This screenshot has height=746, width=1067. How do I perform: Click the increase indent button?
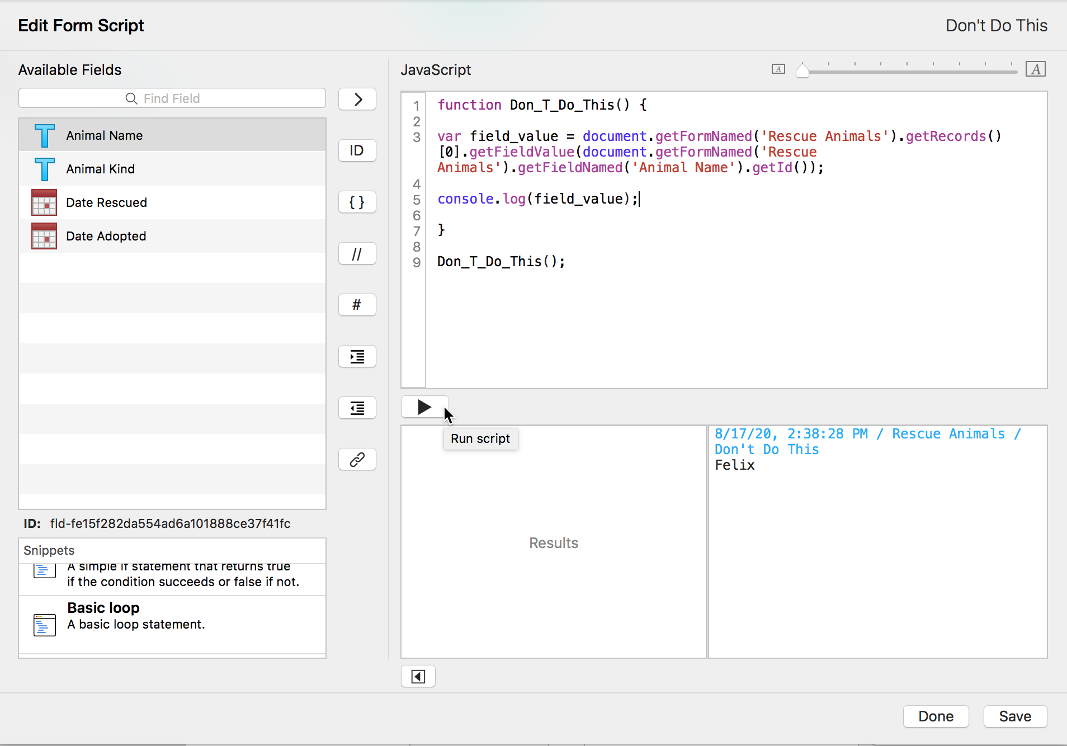point(357,357)
